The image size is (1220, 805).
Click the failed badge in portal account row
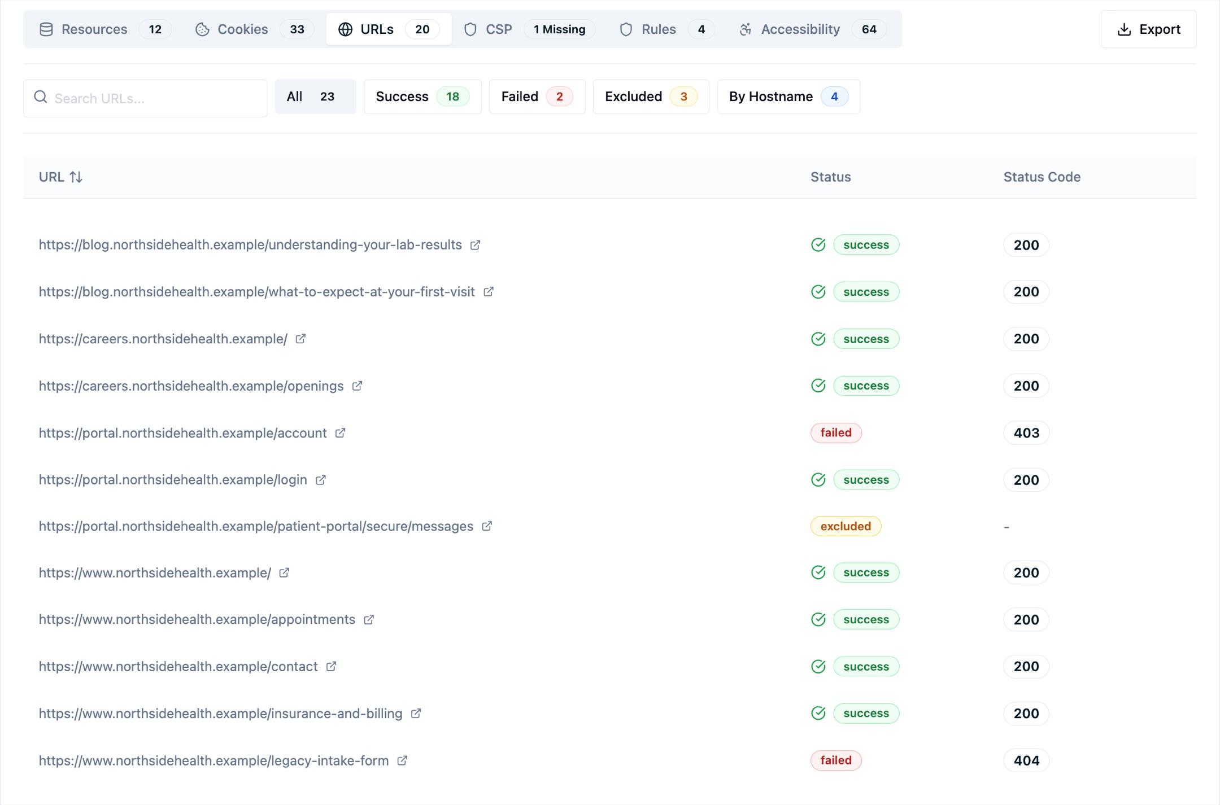(x=836, y=433)
